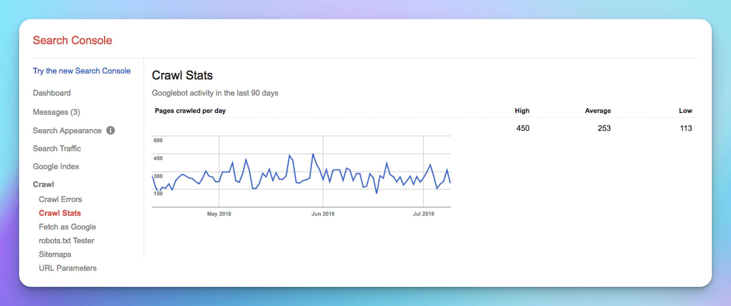
Task: Click the Jul 2018 axis label
Action: point(423,214)
